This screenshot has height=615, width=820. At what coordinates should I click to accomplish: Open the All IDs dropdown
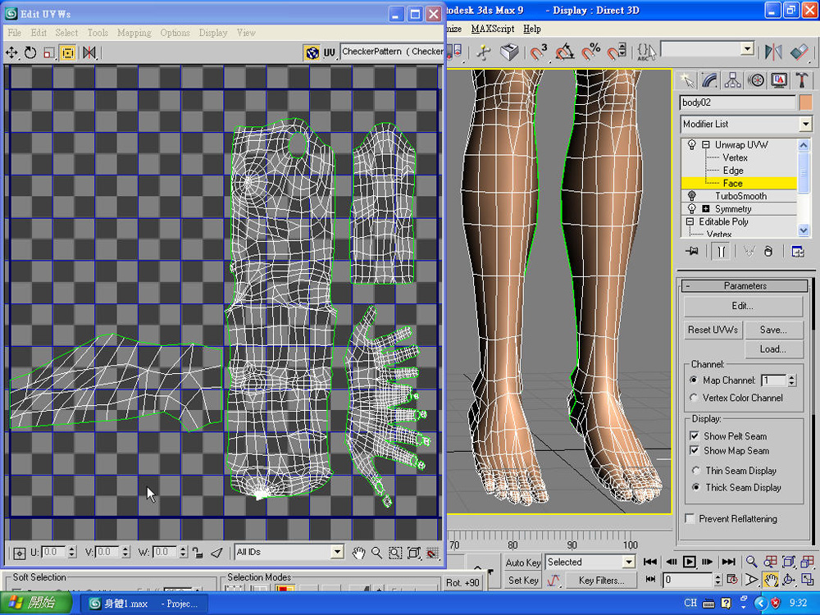338,552
